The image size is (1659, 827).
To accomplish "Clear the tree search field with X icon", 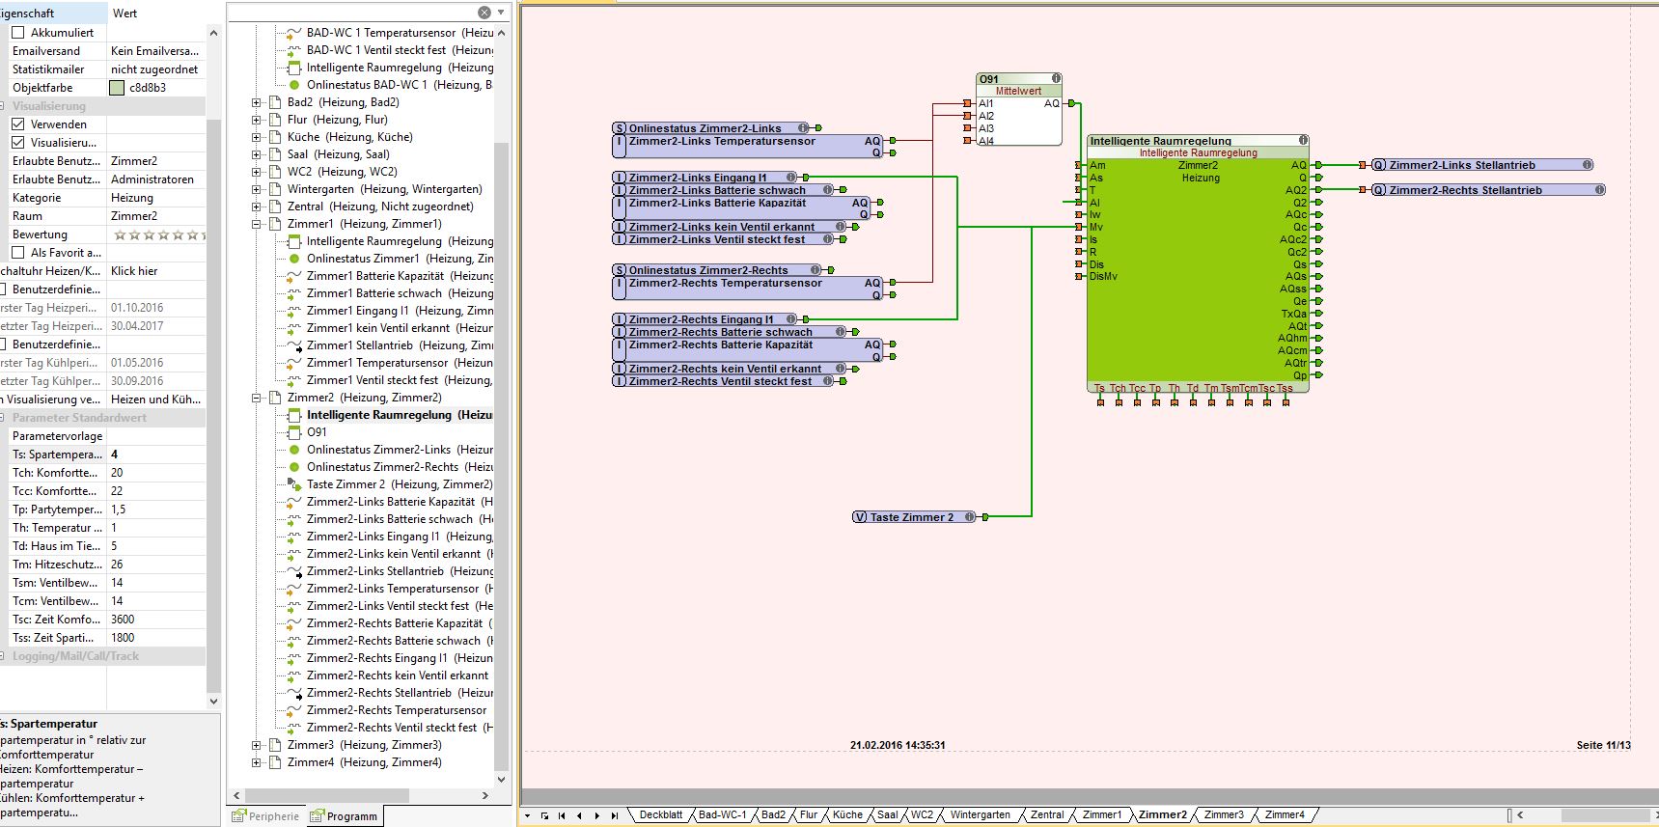I will 484,13.
